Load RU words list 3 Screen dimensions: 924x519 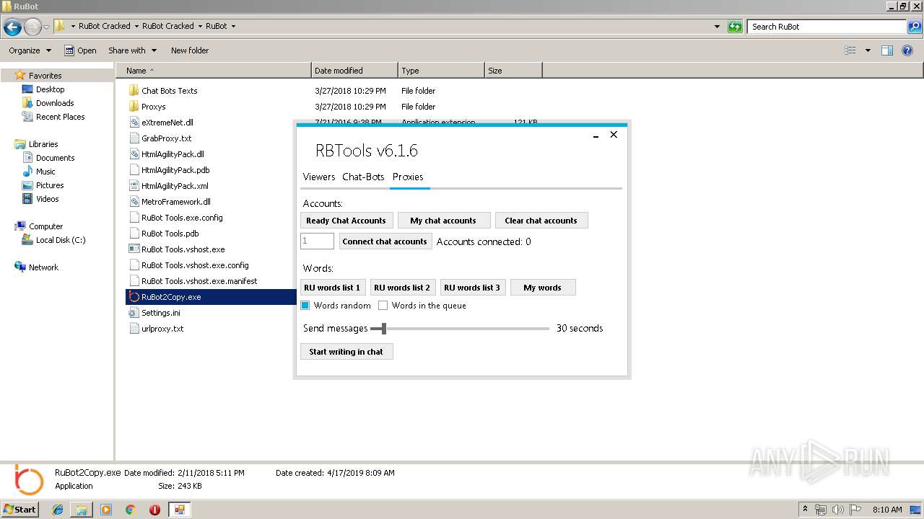coord(472,288)
